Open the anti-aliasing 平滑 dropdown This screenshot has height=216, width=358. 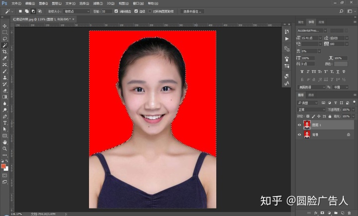(340, 87)
